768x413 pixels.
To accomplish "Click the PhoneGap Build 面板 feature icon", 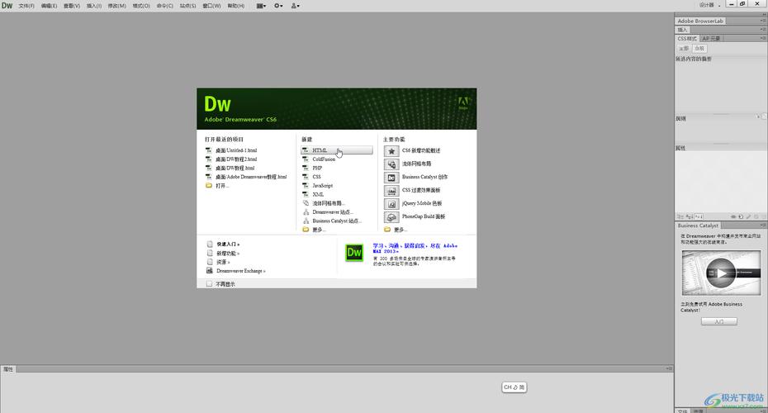I will click(391, 216).
